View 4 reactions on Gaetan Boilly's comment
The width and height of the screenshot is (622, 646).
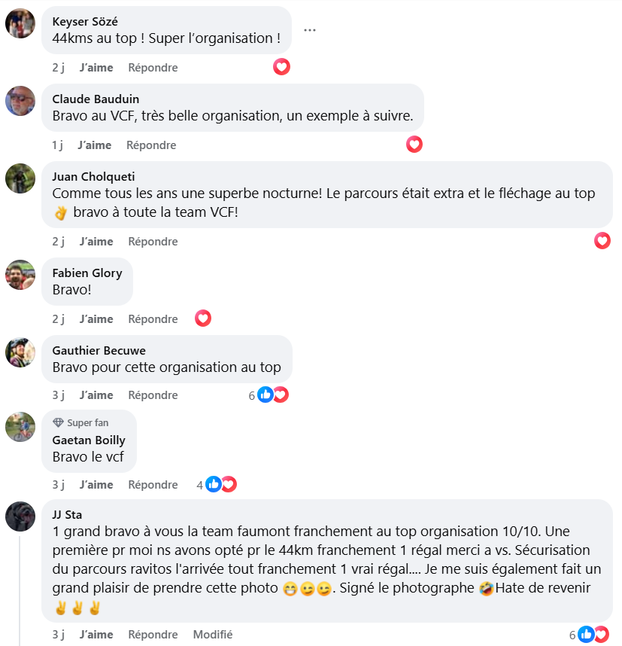pos(217,484)
